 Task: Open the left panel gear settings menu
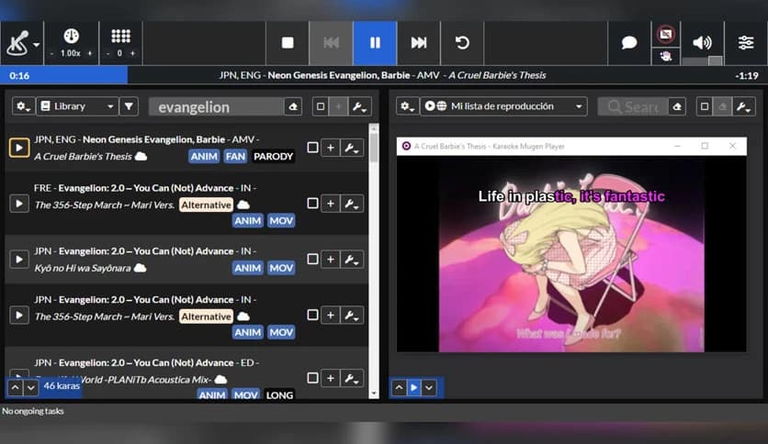(x=23, y=106)
